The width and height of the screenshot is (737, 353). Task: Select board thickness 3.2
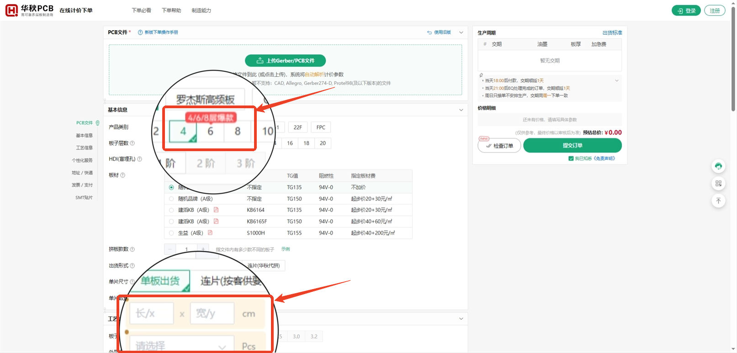pyautogui.click(x=314, y=337)
